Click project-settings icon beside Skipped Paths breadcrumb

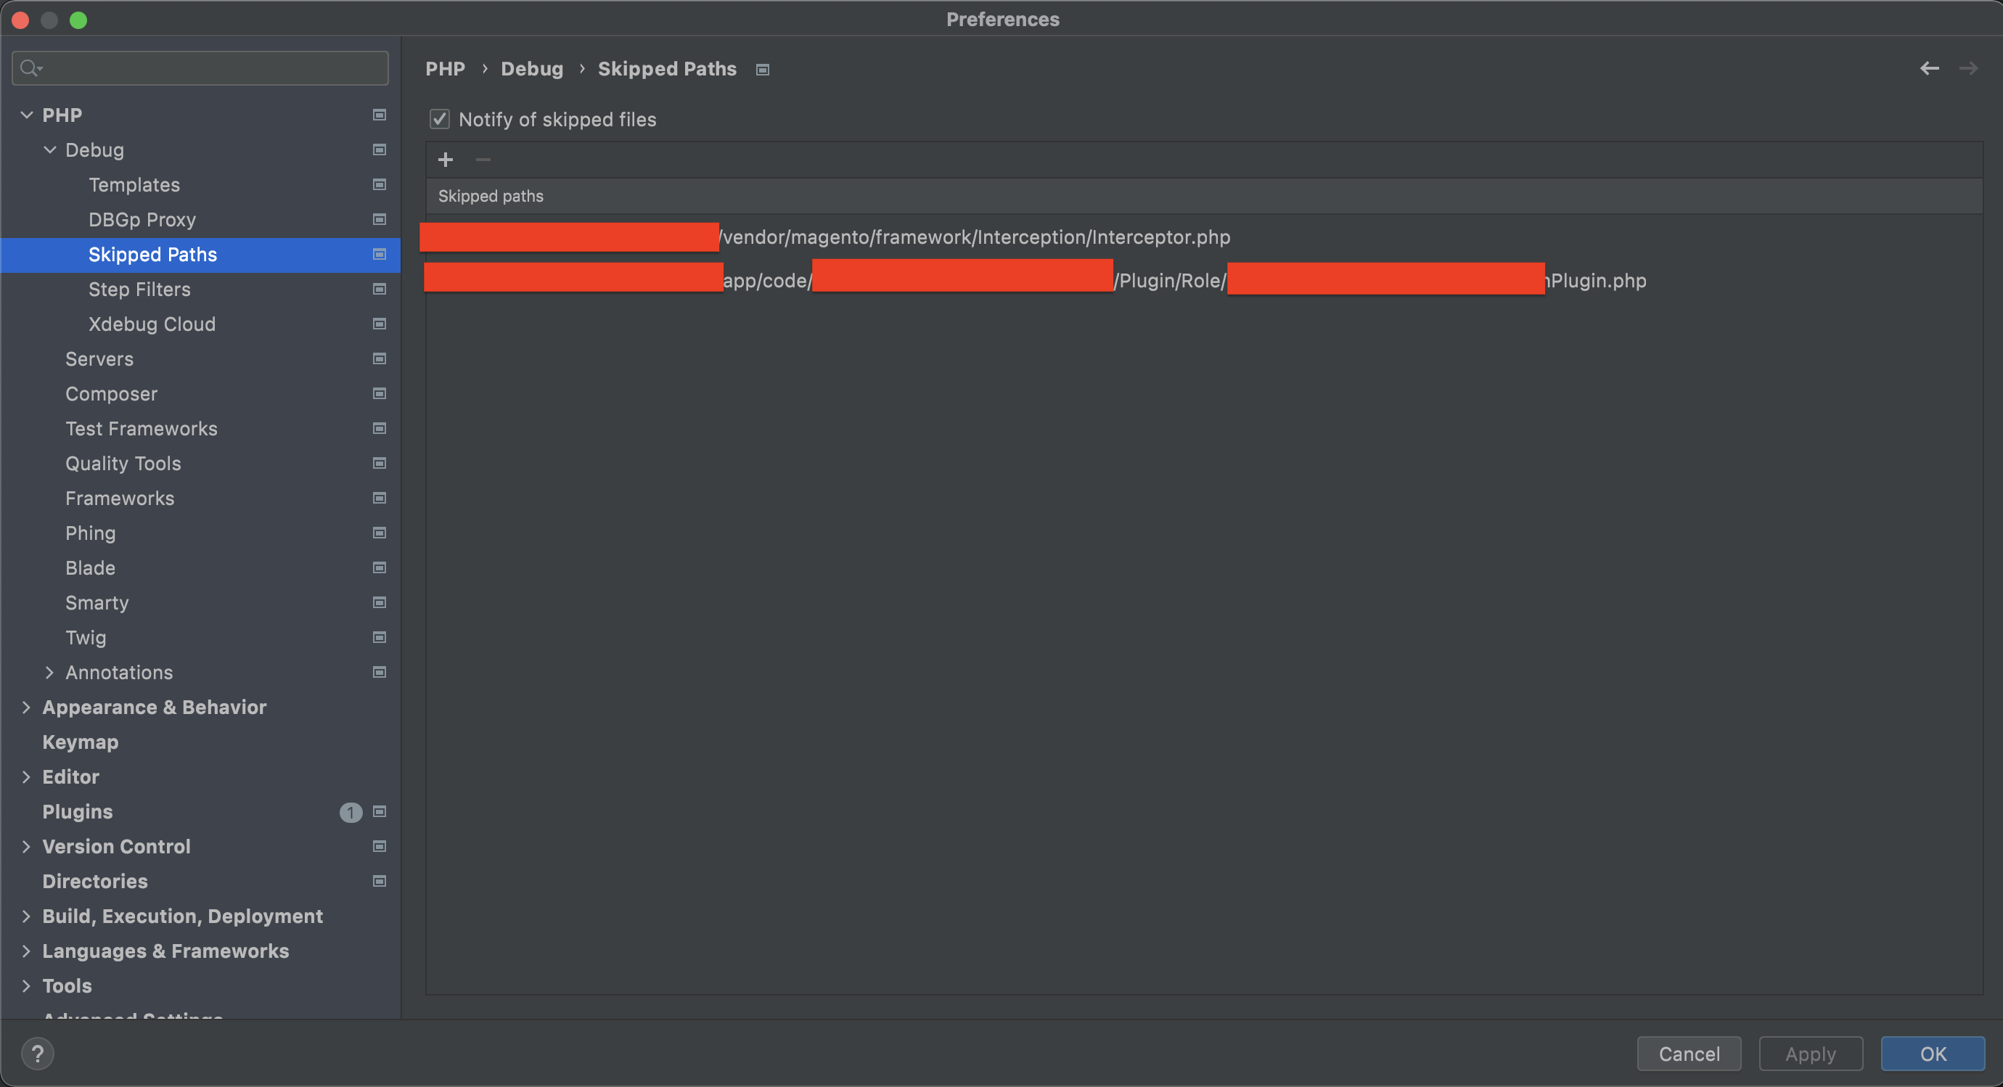coord(763,70)
